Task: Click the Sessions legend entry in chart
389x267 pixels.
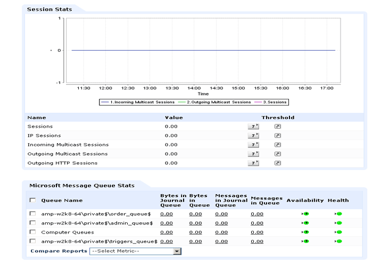Action: click(270, 102)
